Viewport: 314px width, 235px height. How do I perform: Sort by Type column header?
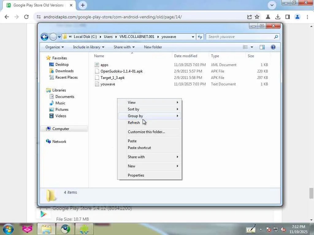click(227, 56)
